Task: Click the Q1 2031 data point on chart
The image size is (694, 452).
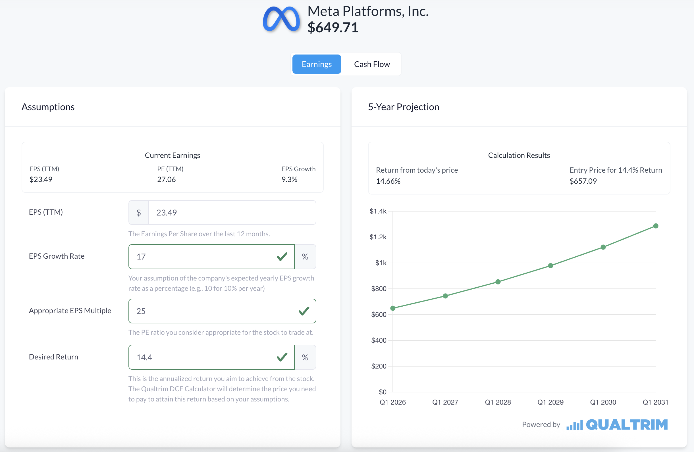Action: pos(656,226)
